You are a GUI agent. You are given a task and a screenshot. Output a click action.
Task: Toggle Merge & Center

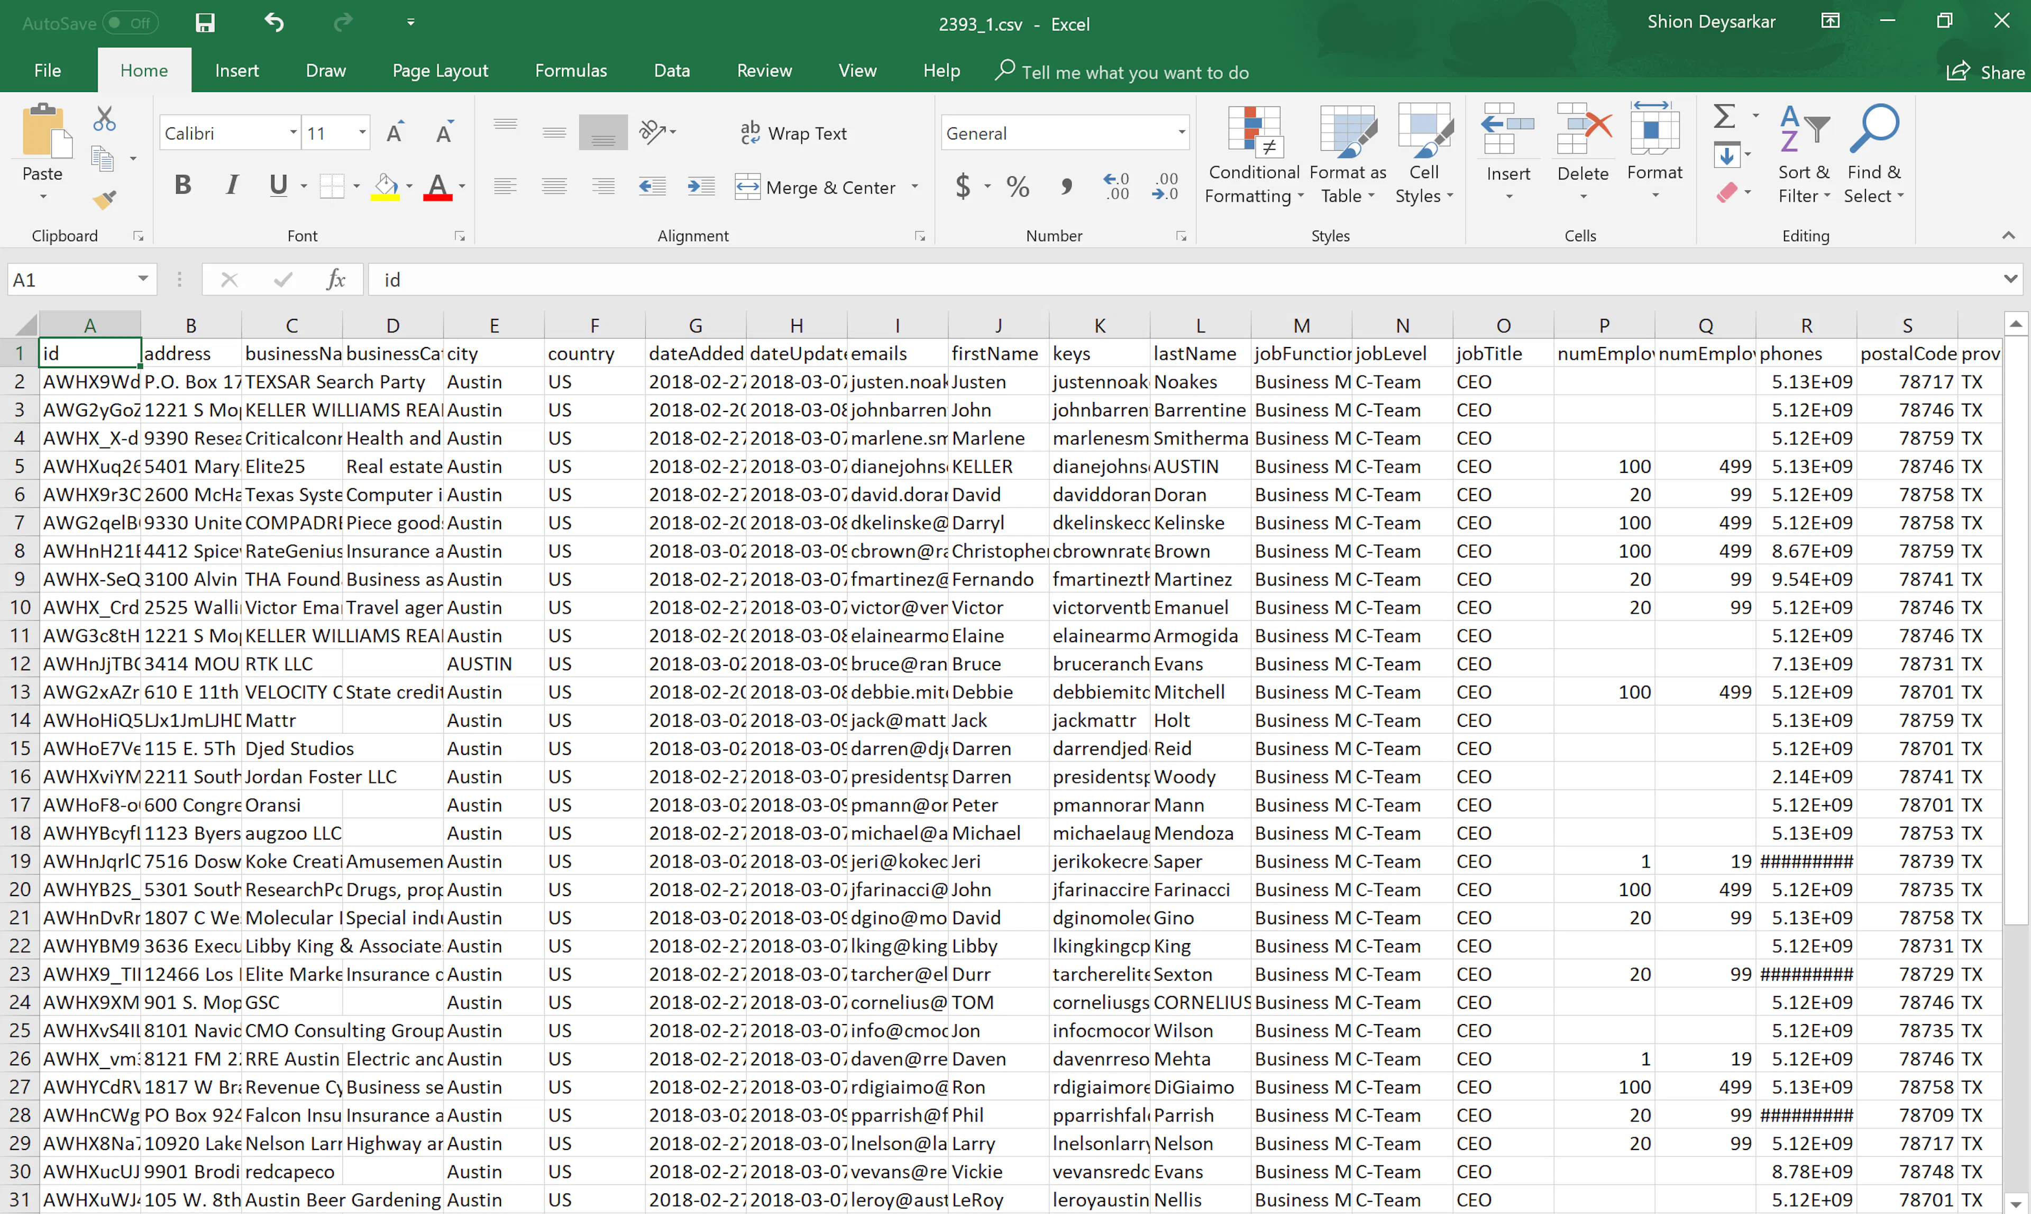pos(818,187)
